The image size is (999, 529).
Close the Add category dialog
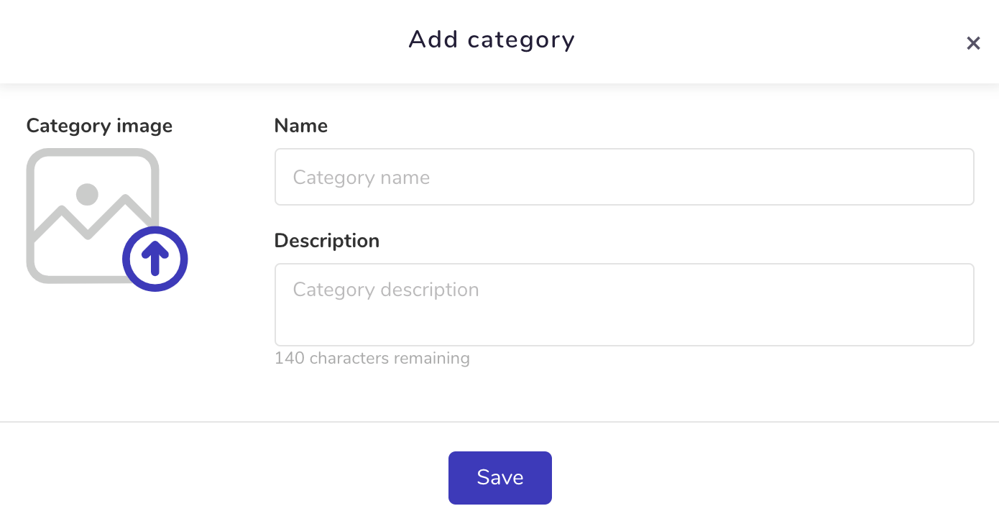[x=973, y=43]
